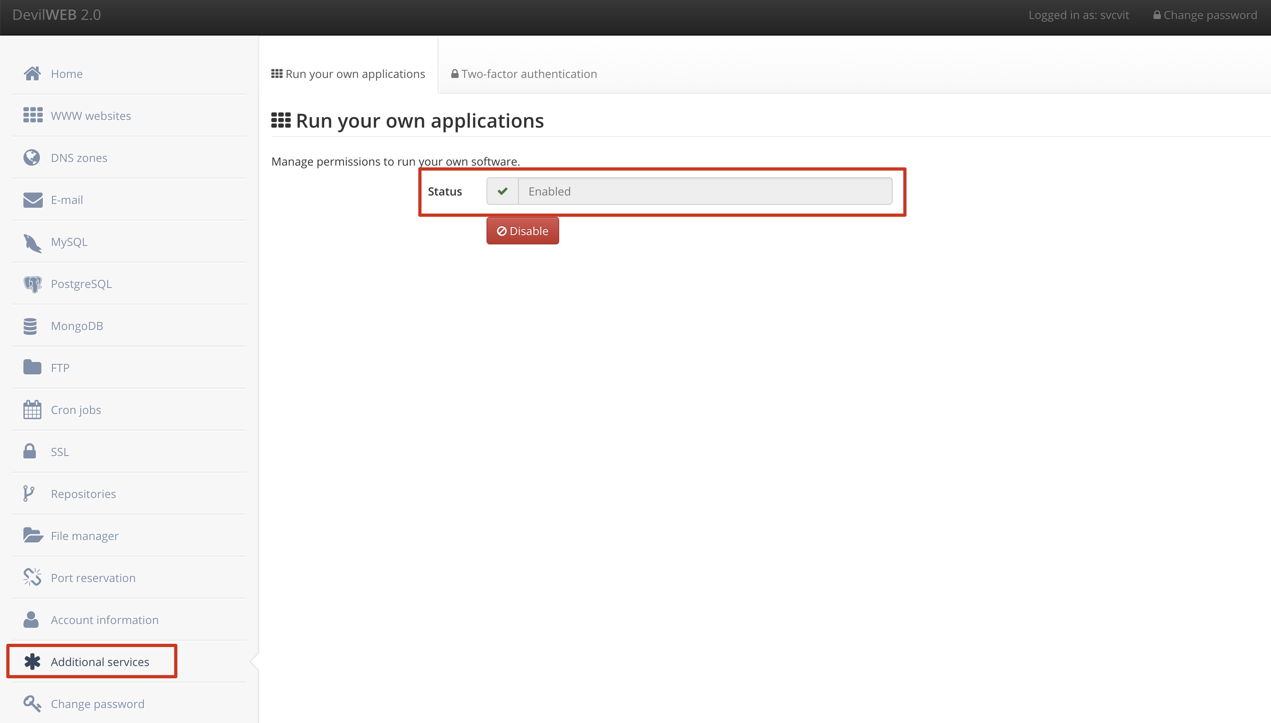Click the Account information entry
This screenshot has height=723, width=1271.
pyautogui.click(x=105, y=620)
